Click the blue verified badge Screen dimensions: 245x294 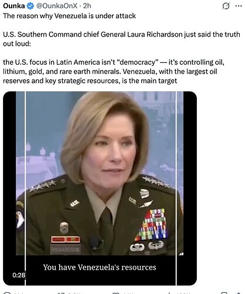30,6
